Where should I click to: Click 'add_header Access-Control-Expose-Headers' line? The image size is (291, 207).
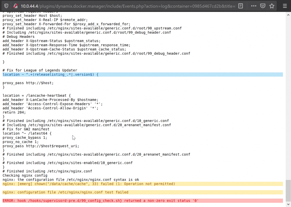[52, 104]
